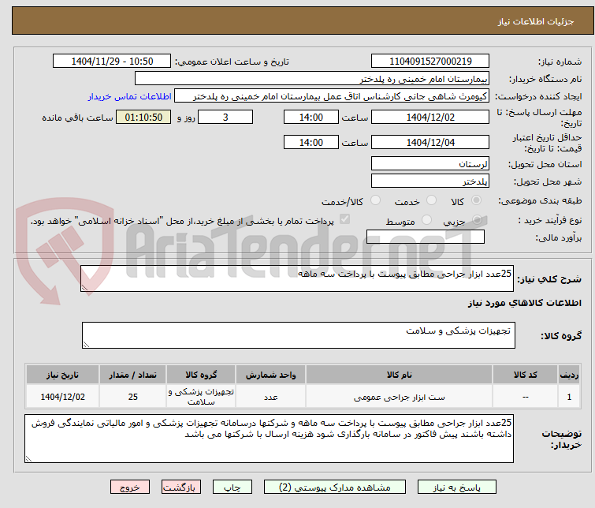Click the خروج exit button
595x508 pixels.
[130, 487]
